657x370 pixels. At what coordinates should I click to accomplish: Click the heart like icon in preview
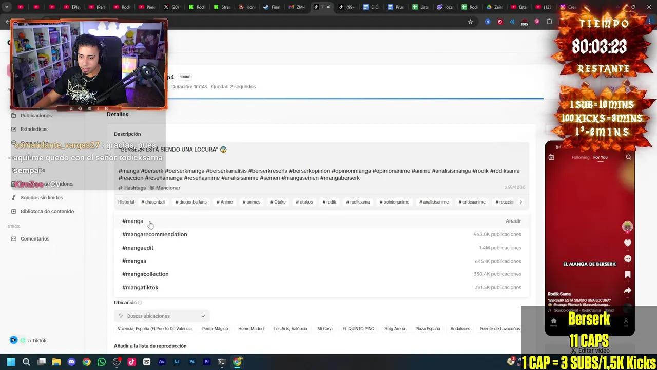[x=627, y=243]
